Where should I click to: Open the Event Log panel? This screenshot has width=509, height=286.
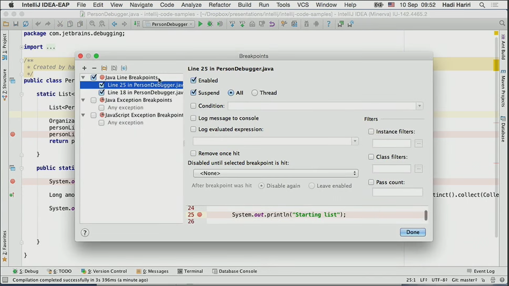click(481, 271)
